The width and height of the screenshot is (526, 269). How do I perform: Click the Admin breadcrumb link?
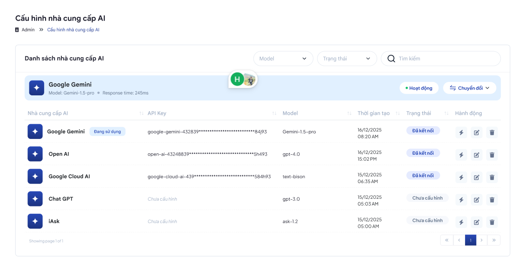click(x=28, y=30)
